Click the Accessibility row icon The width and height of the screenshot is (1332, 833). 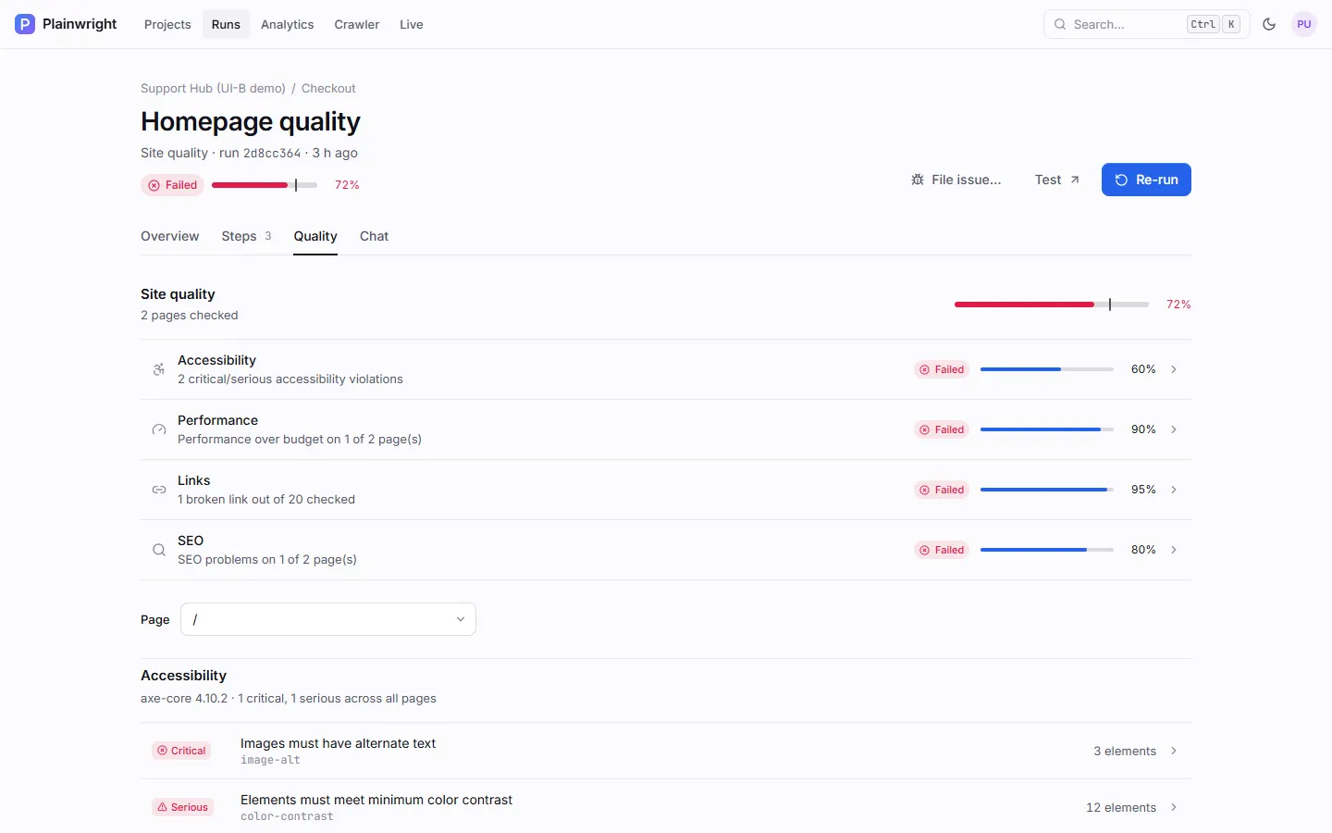click(159, 369)
